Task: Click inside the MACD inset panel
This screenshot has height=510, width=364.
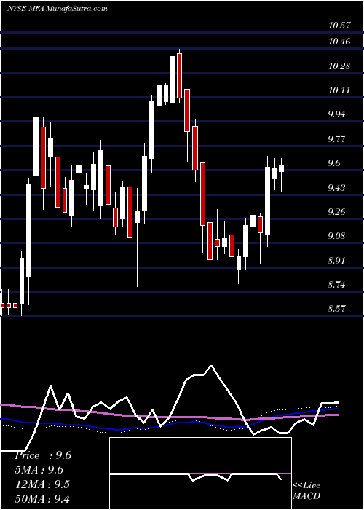Action: [x=200, y=474]
